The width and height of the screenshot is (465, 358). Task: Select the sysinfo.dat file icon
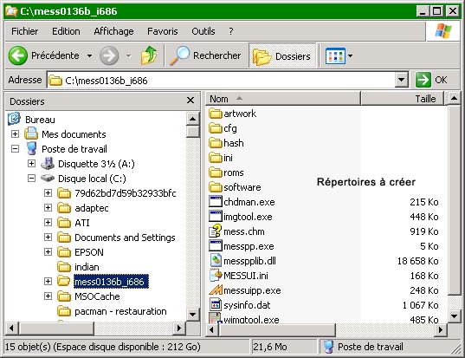(216, 304)
